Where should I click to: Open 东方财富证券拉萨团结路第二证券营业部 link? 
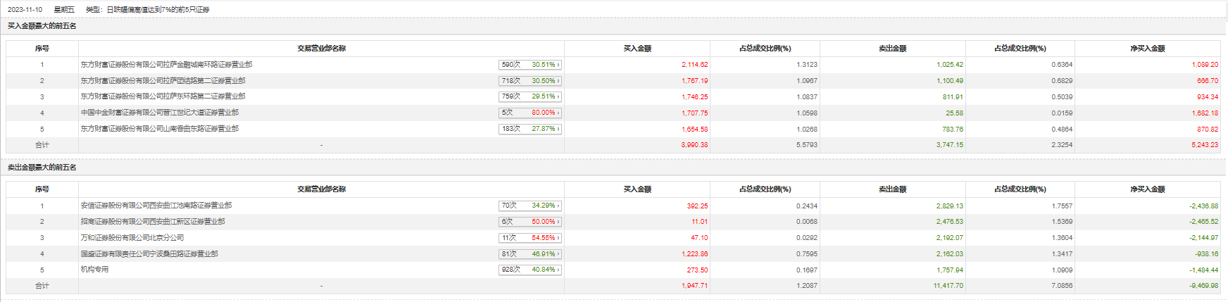tap(163, 81)
